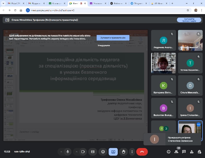The height and width of the screenshot is (158, 205).
Task: Open three-dot more options menu
Action: click(x=132, y=152)
